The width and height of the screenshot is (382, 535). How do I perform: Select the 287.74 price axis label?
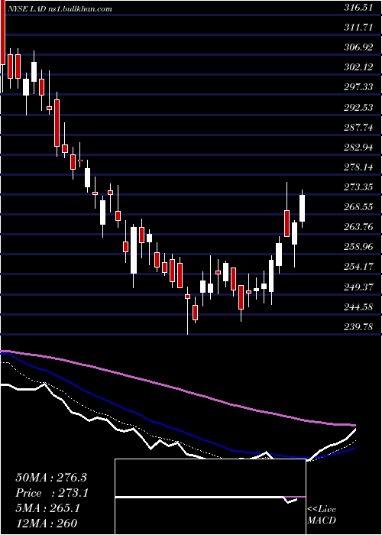click(x=358, y=128)
